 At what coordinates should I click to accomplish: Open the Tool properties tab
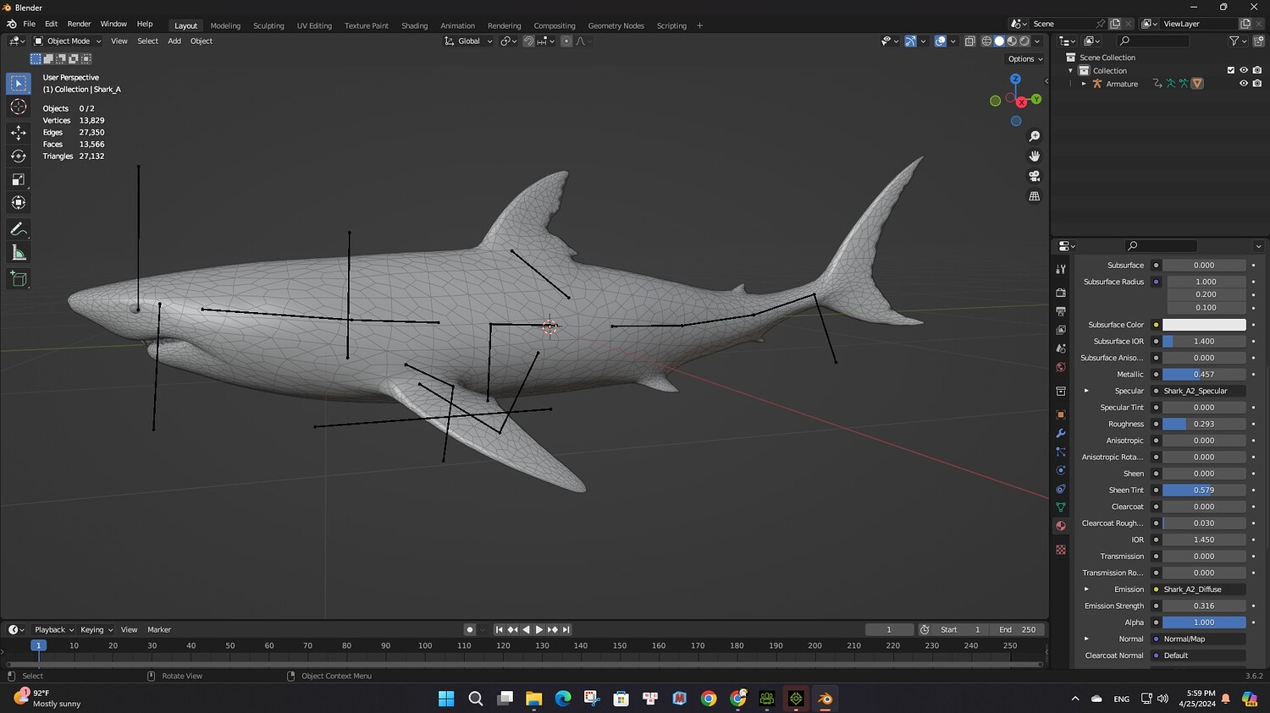[1061, 269]
